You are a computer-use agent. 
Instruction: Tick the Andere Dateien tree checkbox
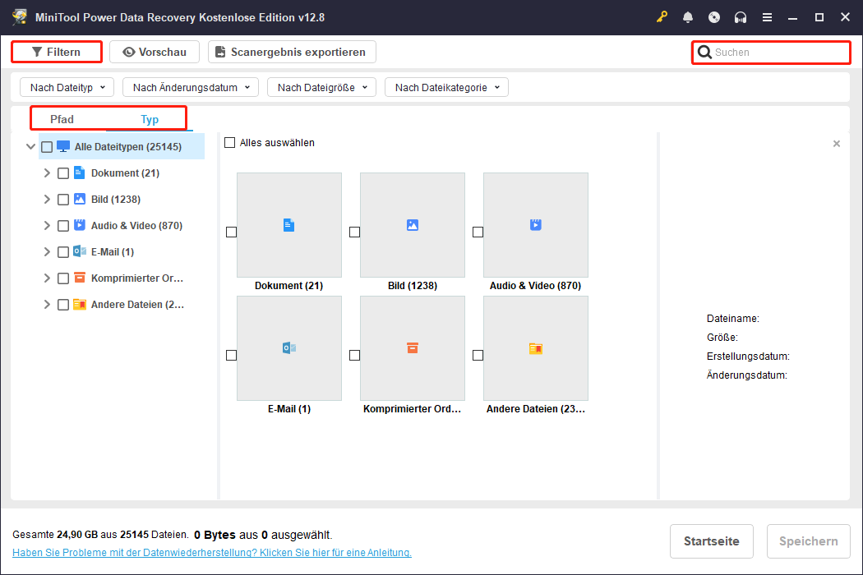[63, 305]
